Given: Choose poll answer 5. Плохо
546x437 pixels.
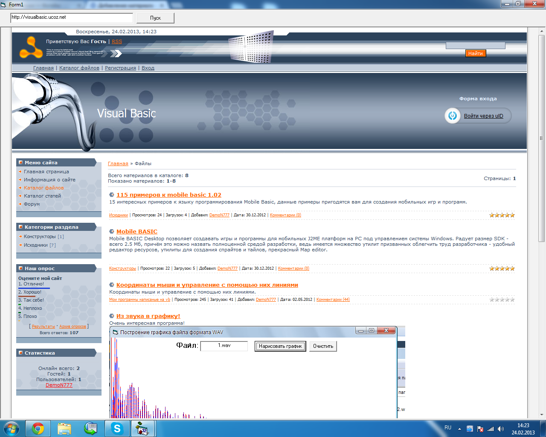Looking at the screenshot, I should (x=27, y=316).
